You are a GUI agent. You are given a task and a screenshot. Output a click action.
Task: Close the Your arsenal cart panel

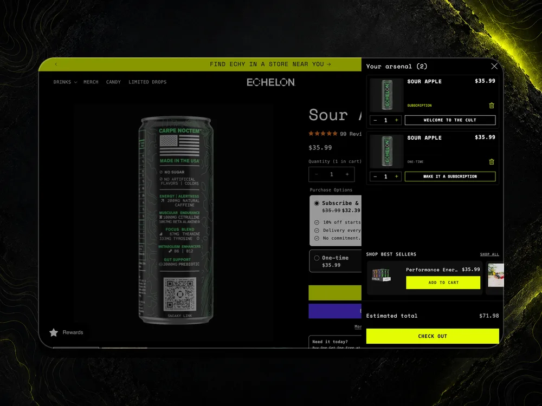point(494,66)
